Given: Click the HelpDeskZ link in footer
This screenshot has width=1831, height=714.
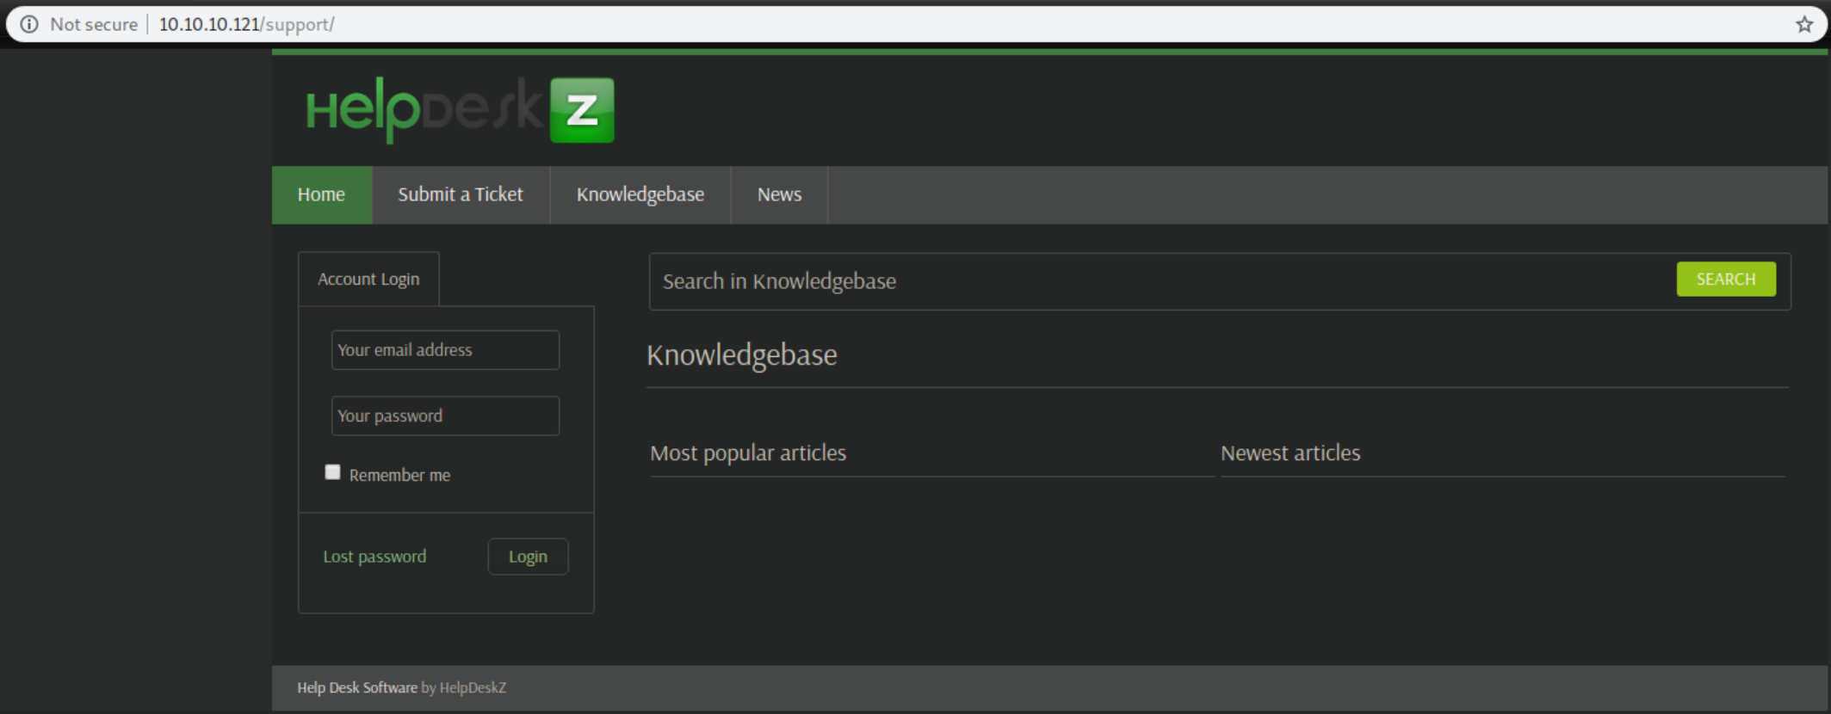Looking at the screenshot, I should pos(473,687).
